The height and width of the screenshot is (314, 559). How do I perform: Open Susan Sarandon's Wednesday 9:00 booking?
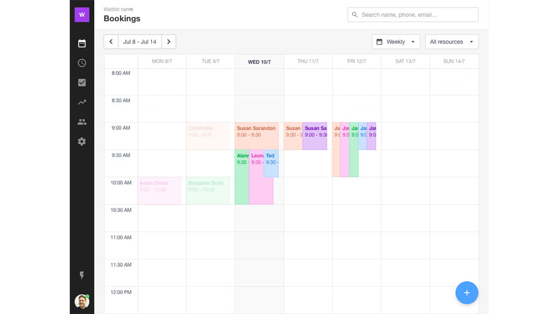pos(256,136)
